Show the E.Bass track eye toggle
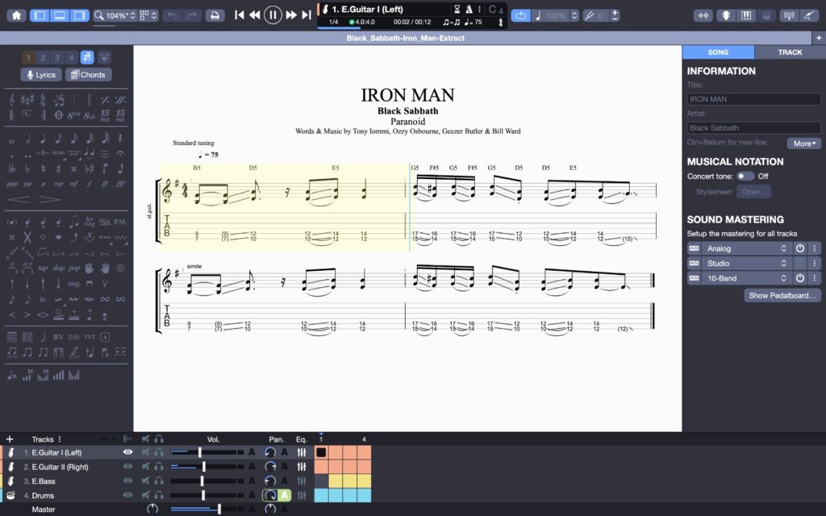 127,481
